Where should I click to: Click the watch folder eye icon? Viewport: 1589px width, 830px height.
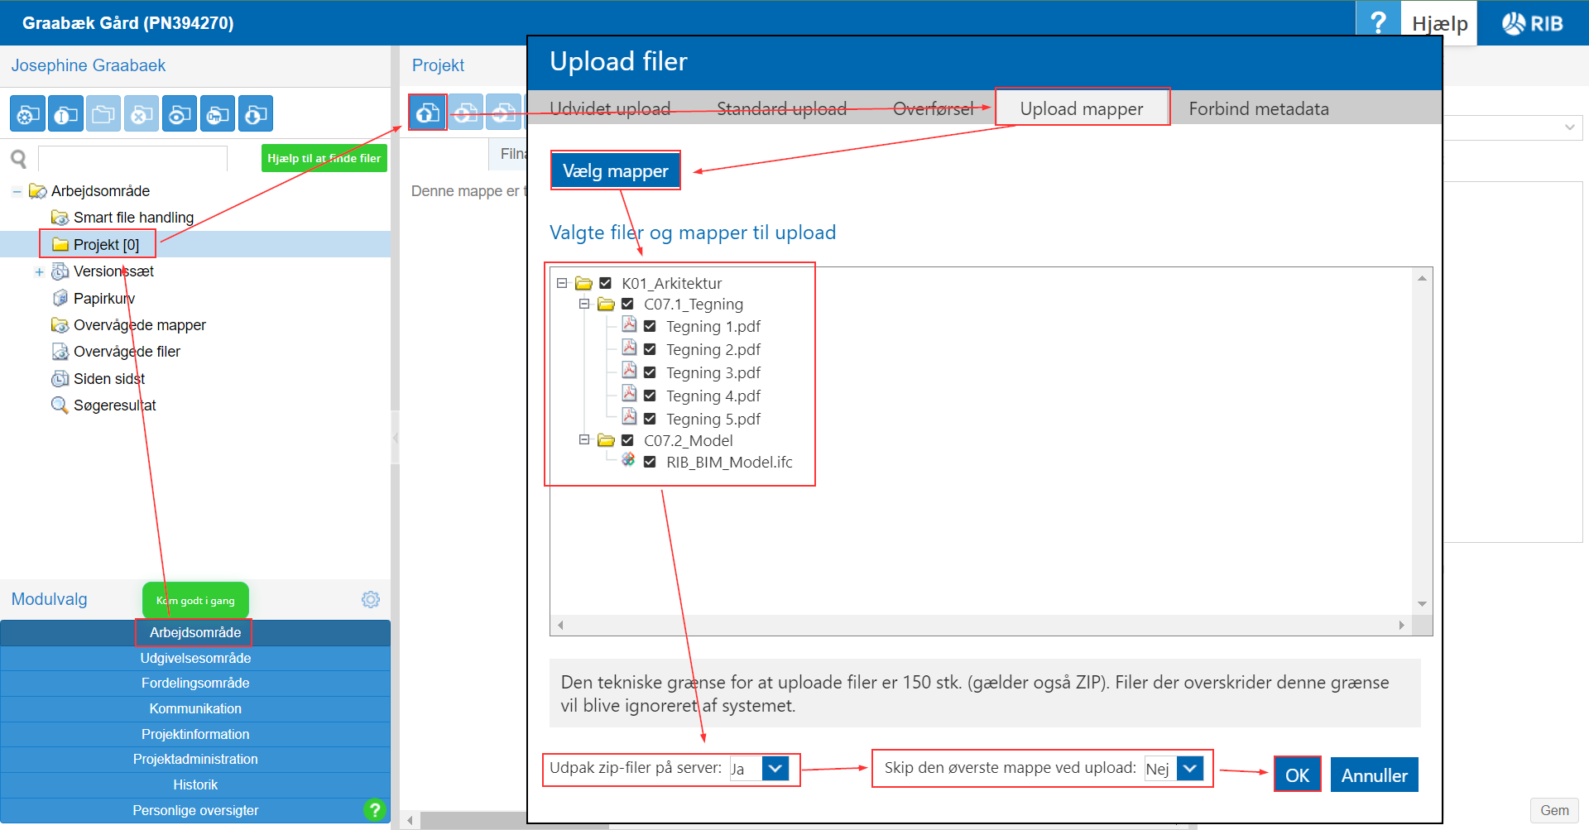(180, 114)
